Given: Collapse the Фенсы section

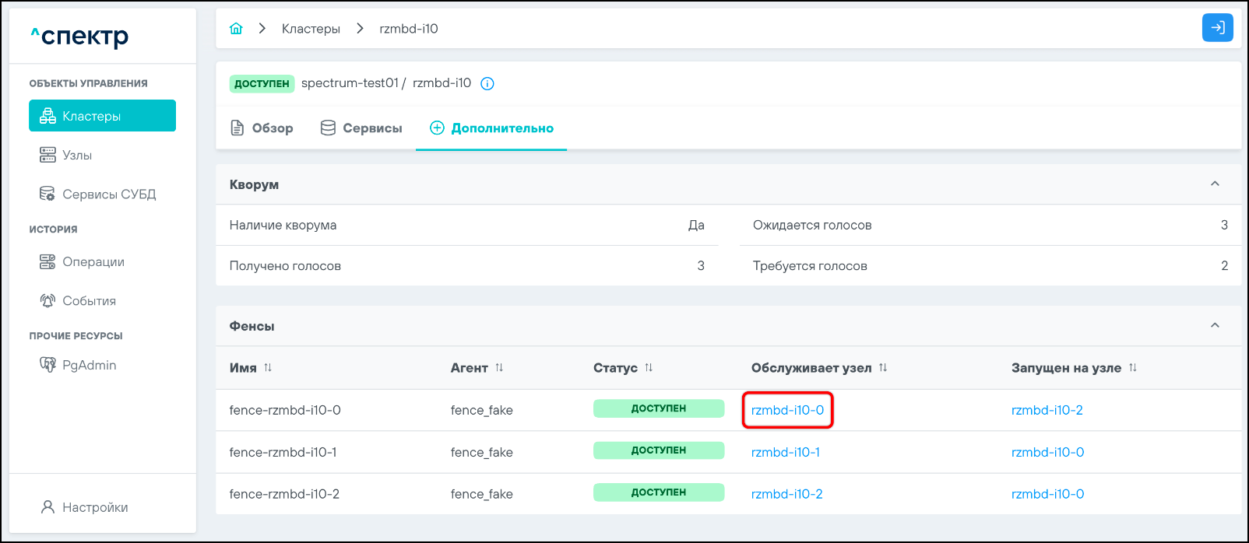Looking at the screenshot, I should click(1215, 326).
